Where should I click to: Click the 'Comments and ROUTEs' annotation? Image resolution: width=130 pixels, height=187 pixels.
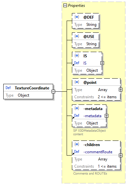(x=90, y=173)
